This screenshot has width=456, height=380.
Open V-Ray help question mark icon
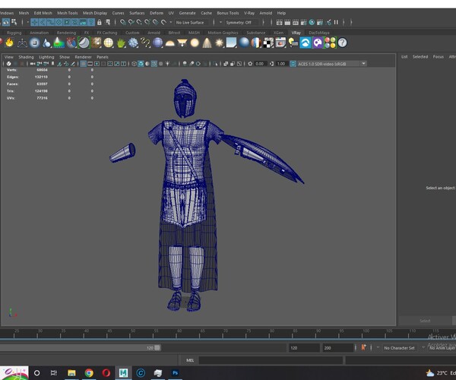pyautogui.click(x=342, y=43)
